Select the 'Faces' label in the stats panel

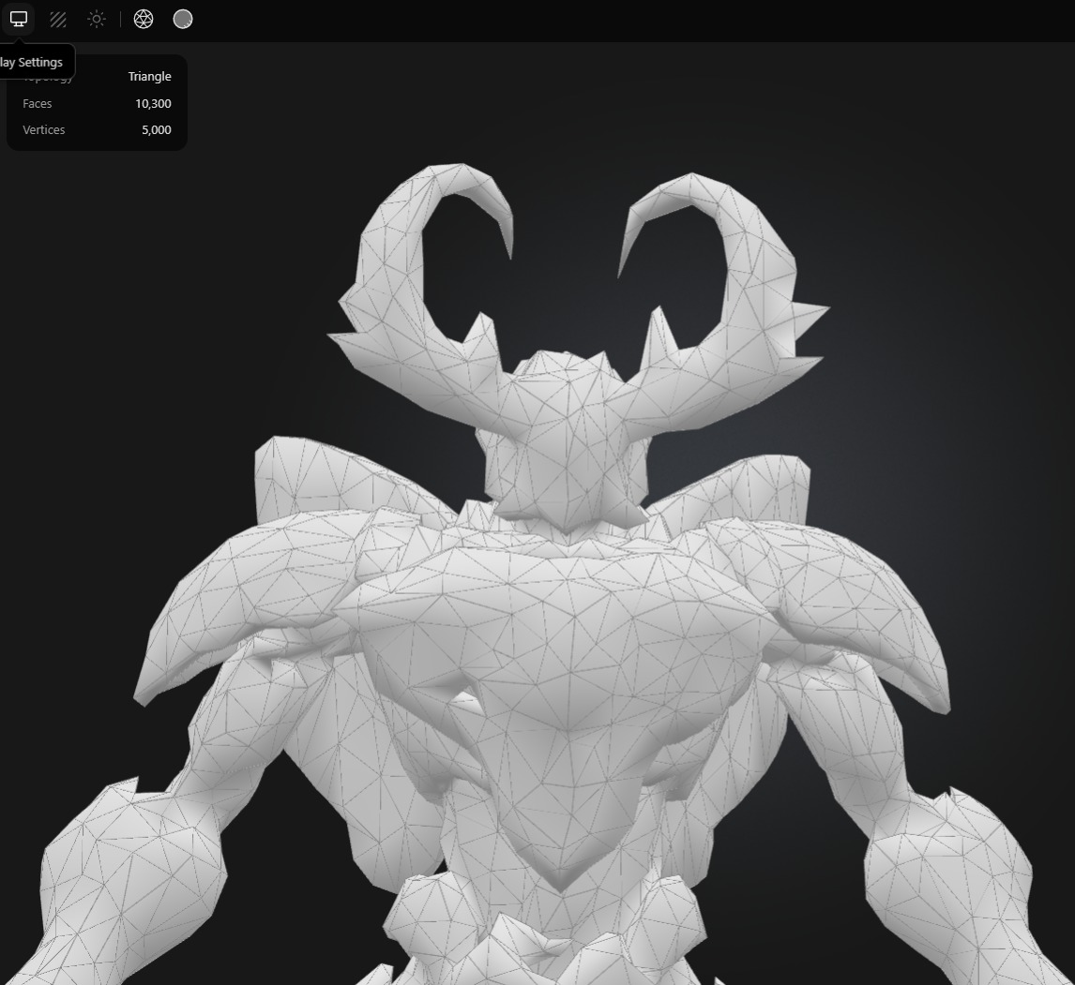pos(37,103)
